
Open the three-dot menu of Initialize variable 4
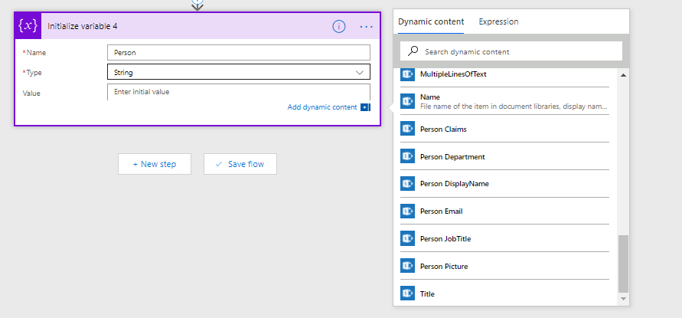[x=366, y=27]
